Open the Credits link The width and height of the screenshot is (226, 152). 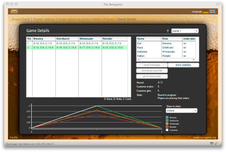(14, 137)
